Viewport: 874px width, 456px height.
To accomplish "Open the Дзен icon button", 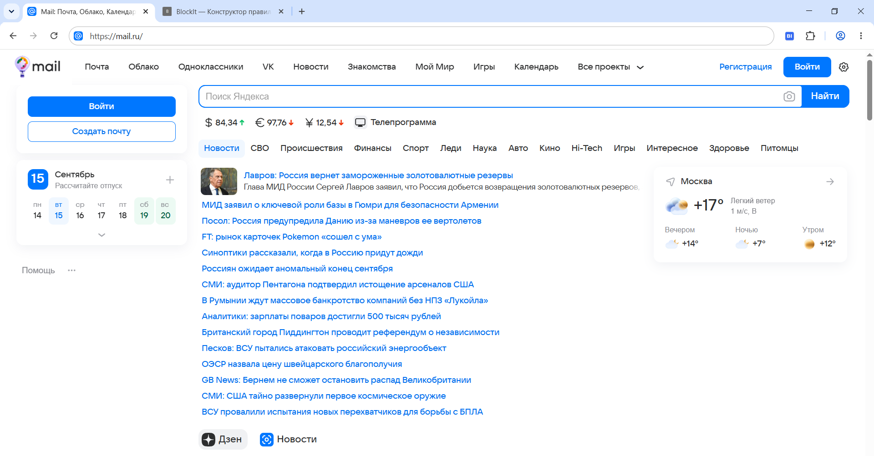I will (x=223, y=439).
